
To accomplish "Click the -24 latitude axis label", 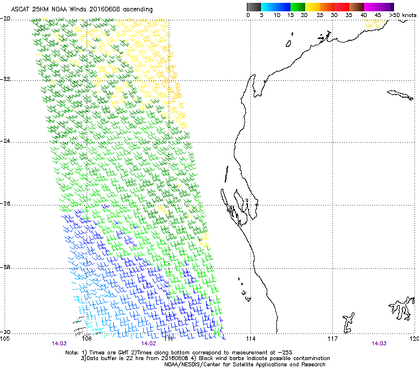I will (x=5, y=141).
